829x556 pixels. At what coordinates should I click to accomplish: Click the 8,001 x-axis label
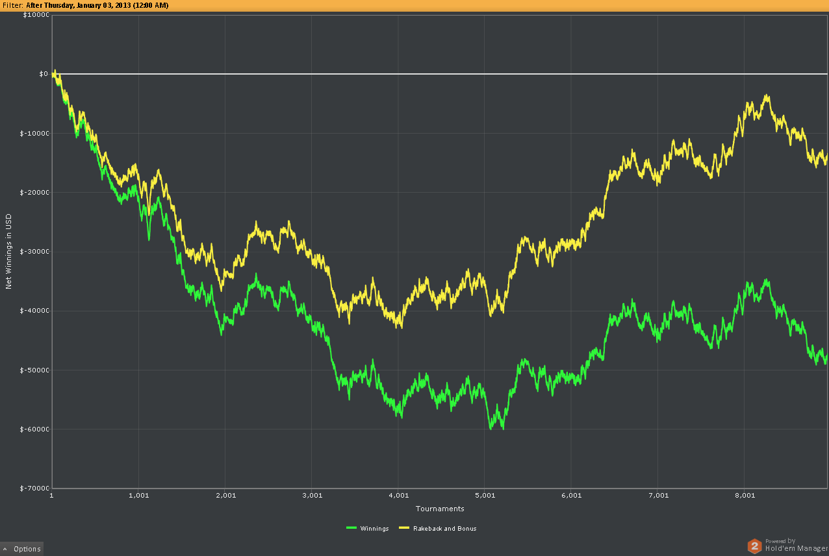pos(745,495)
